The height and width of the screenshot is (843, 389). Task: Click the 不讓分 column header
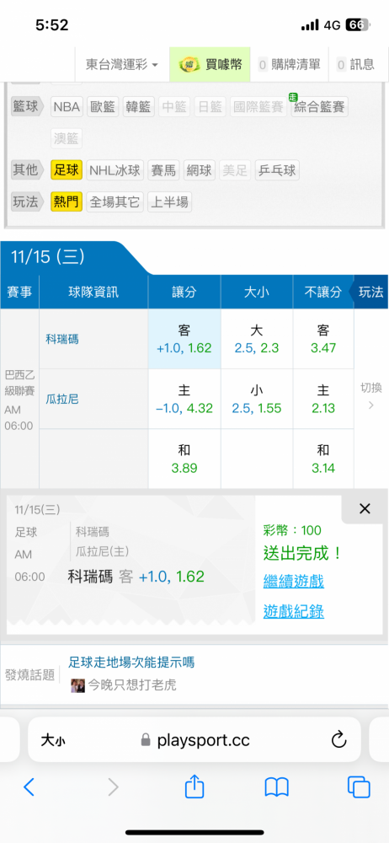[323, 292]
